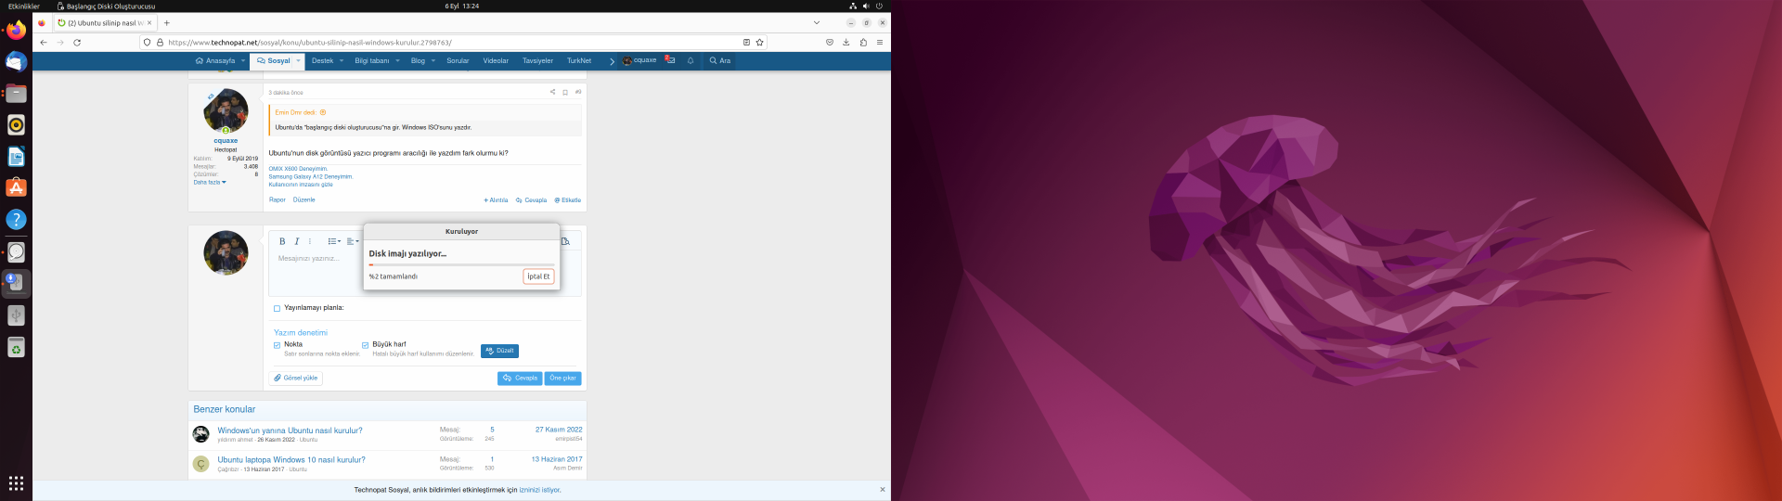Image resolution: width=1782 pixels, height=501 pixels.
Task: Select the Ubuntu silinip nasıl browser tab
Action: tap(105, 22)
